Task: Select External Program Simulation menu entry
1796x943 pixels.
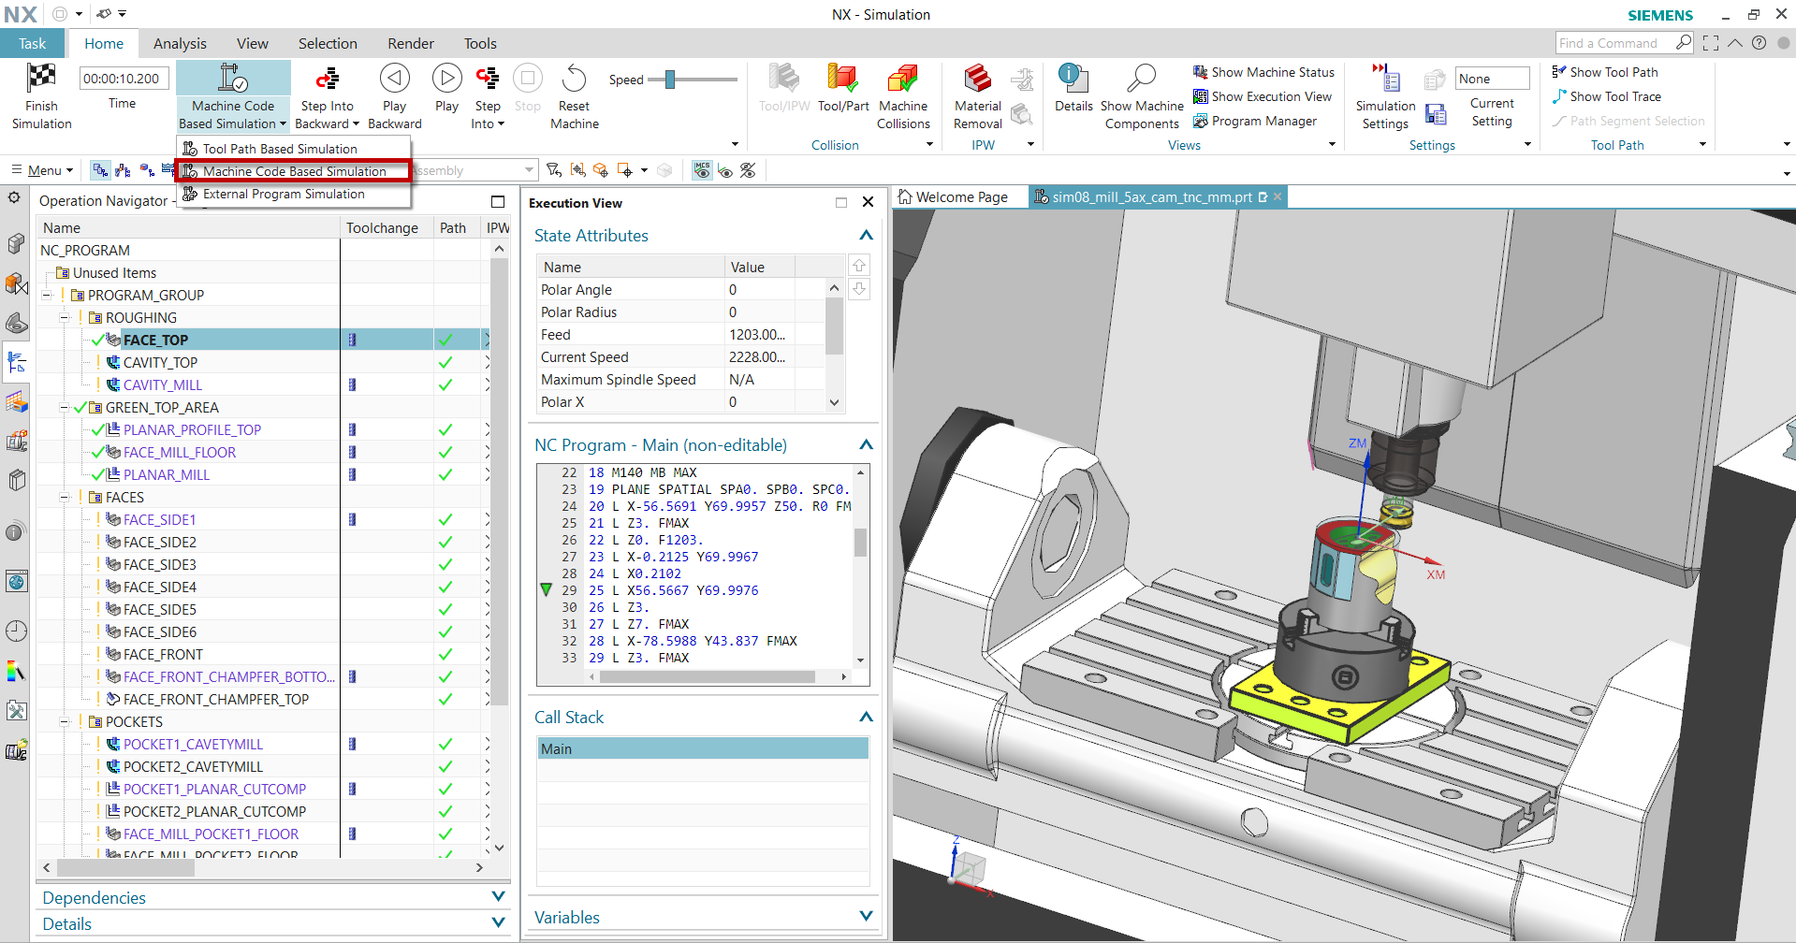Action: (x=284, y=194)
